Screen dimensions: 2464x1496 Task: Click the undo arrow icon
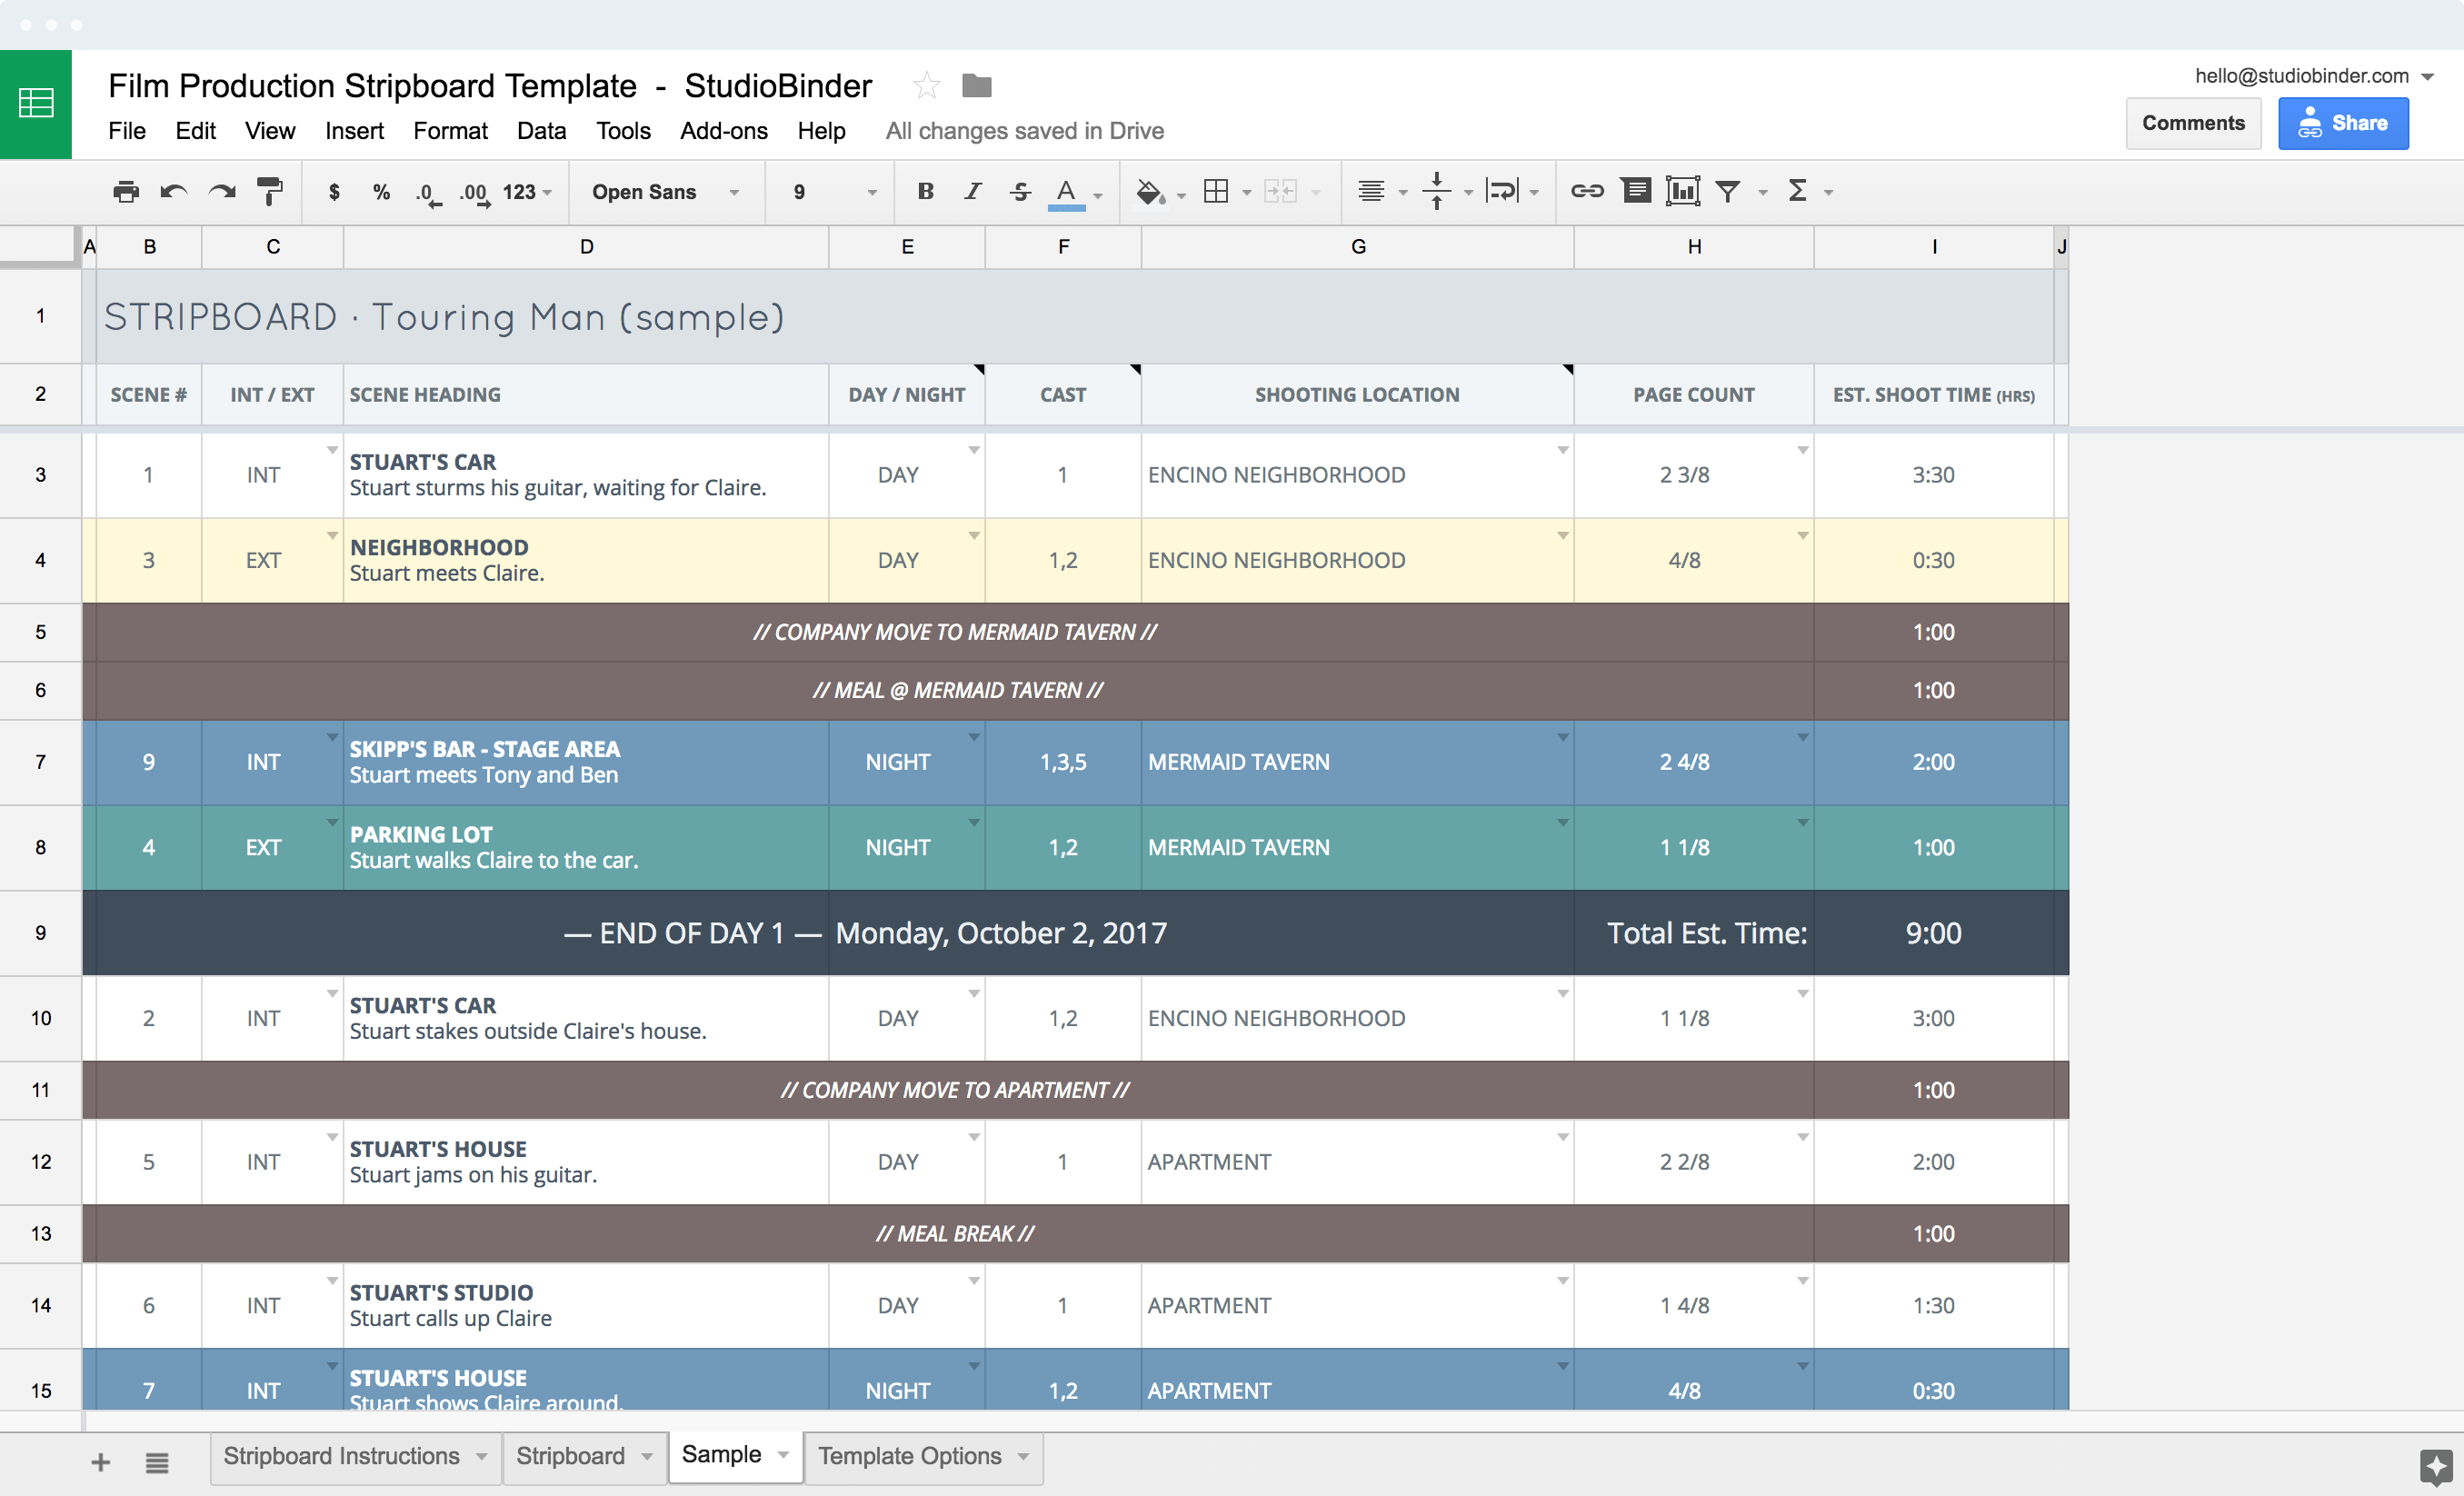tap(178, 192)
